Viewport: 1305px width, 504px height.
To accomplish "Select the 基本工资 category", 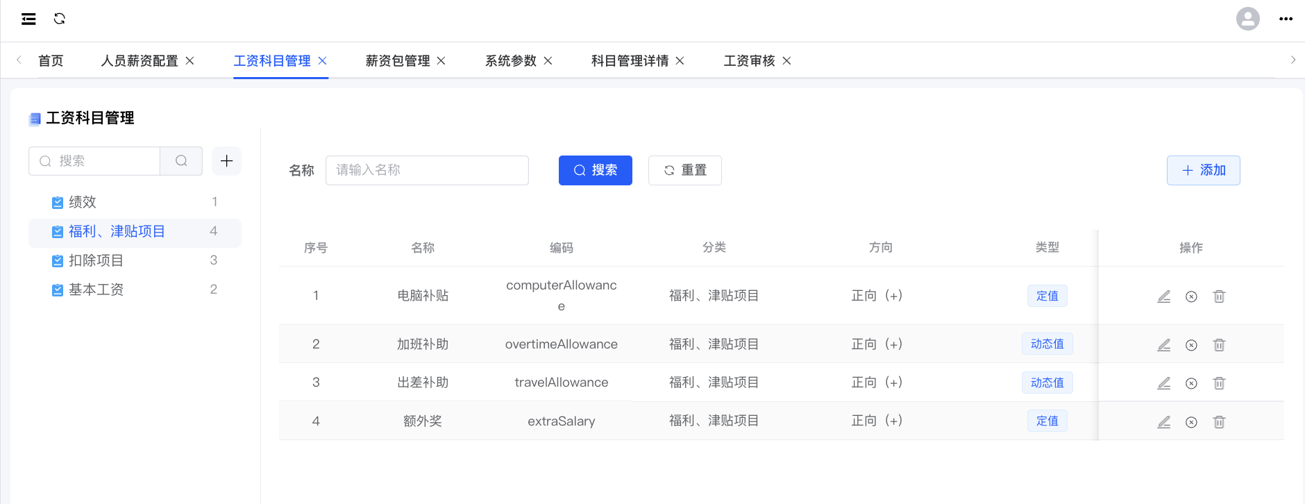I will pyautogui.click(x=135, y=289).
